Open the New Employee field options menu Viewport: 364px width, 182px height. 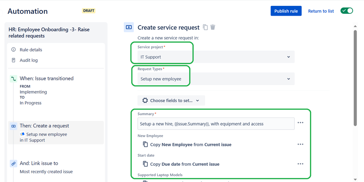click(300, 144)
